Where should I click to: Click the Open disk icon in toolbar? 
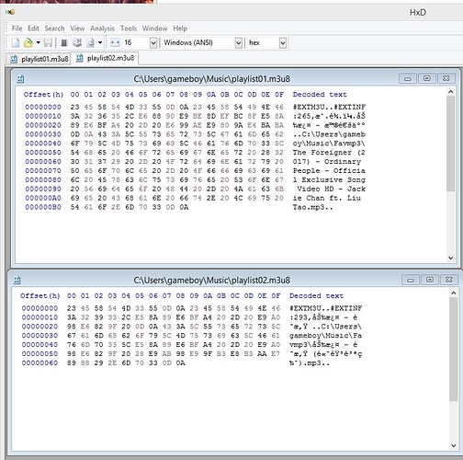click(x=77, y=42)
